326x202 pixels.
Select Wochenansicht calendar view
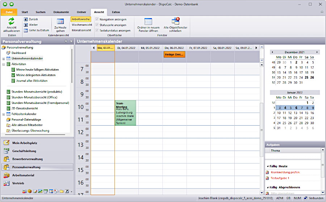[81, 25]
